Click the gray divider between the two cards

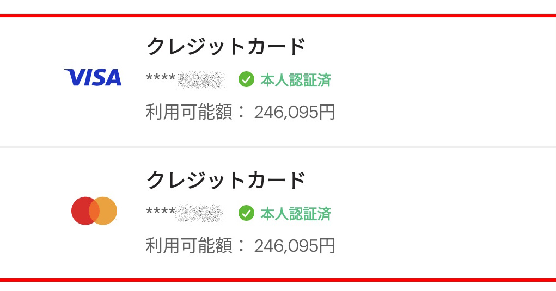(x=278, y=147)
